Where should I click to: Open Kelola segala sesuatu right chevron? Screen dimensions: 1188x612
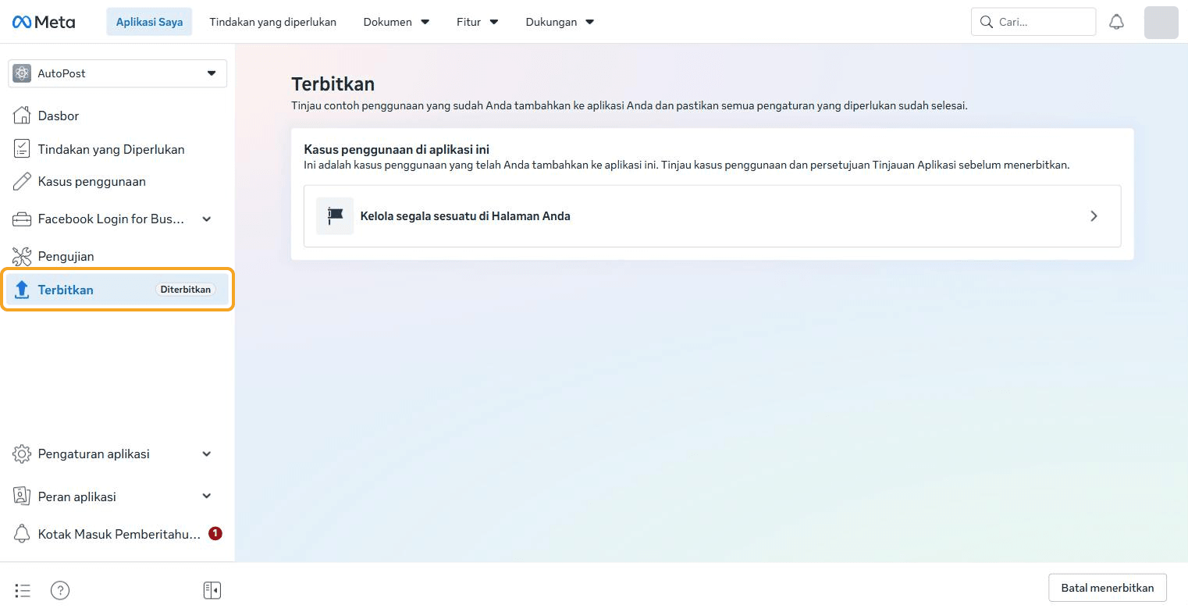(x=1094, y=216)
